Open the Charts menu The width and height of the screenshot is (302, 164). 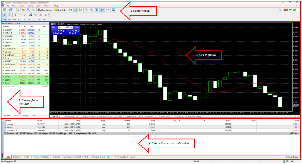[x=30, y=6]
